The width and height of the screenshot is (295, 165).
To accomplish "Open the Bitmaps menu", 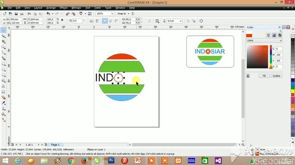I will point(76,8).
